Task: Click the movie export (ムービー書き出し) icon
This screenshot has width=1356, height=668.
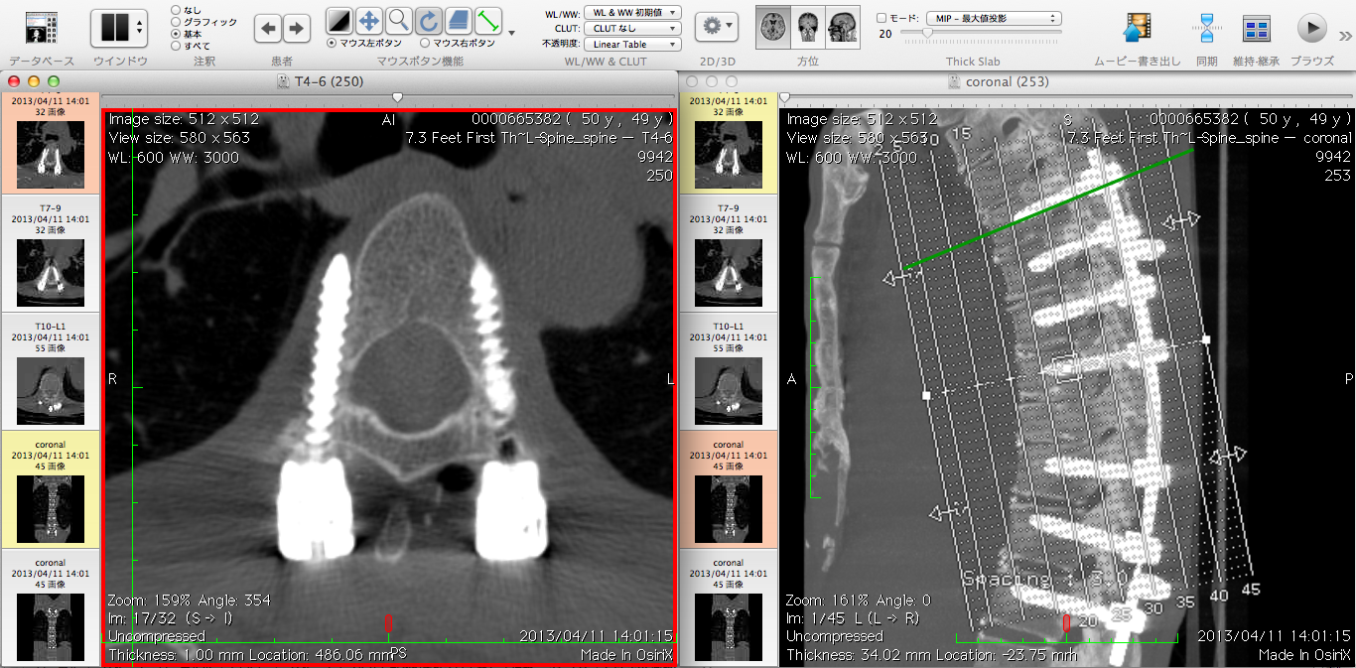Action: point(1138,28)
